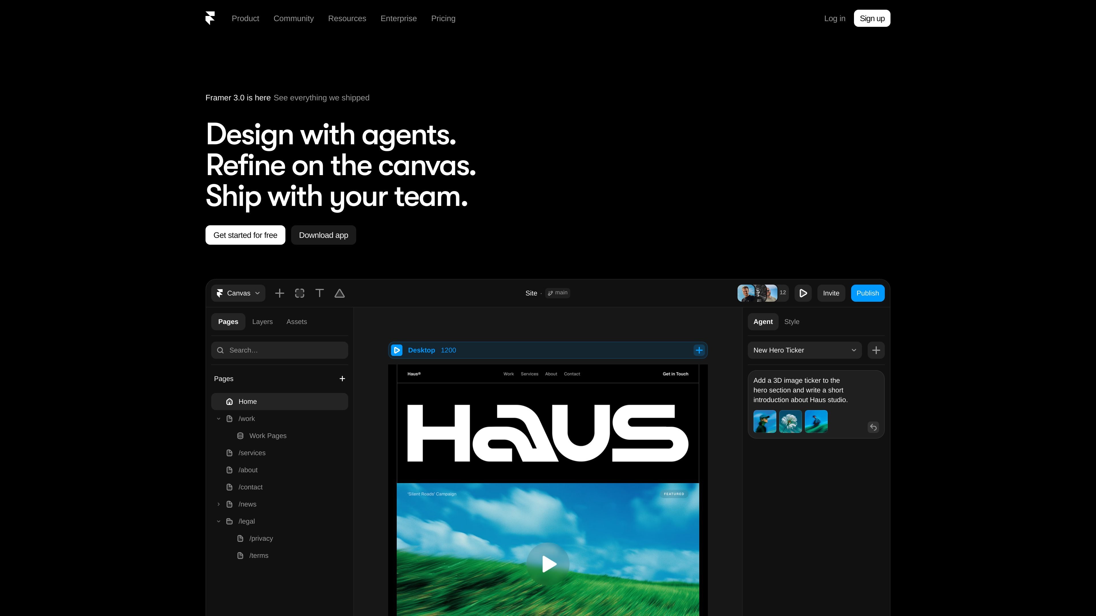Click the page icon beside /about
Viewport: 1096px width, 616px height.
229,470
